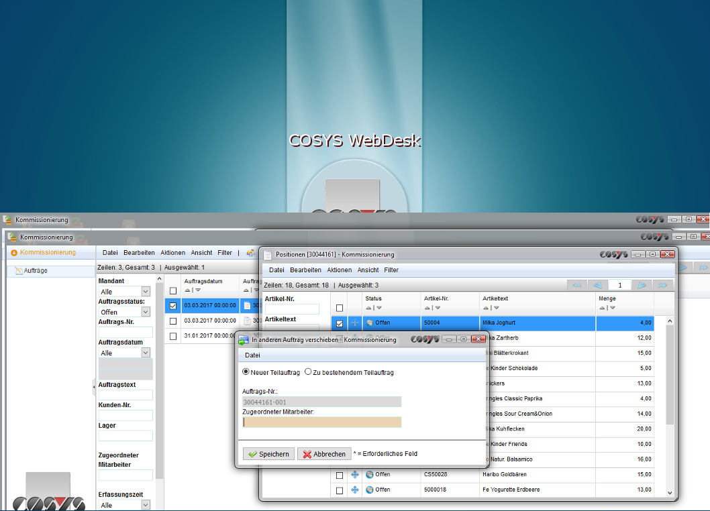Click the Zugeordneter Mitarbeiter input in dialog
710x511 pixels.
click(x=322, y=422)
